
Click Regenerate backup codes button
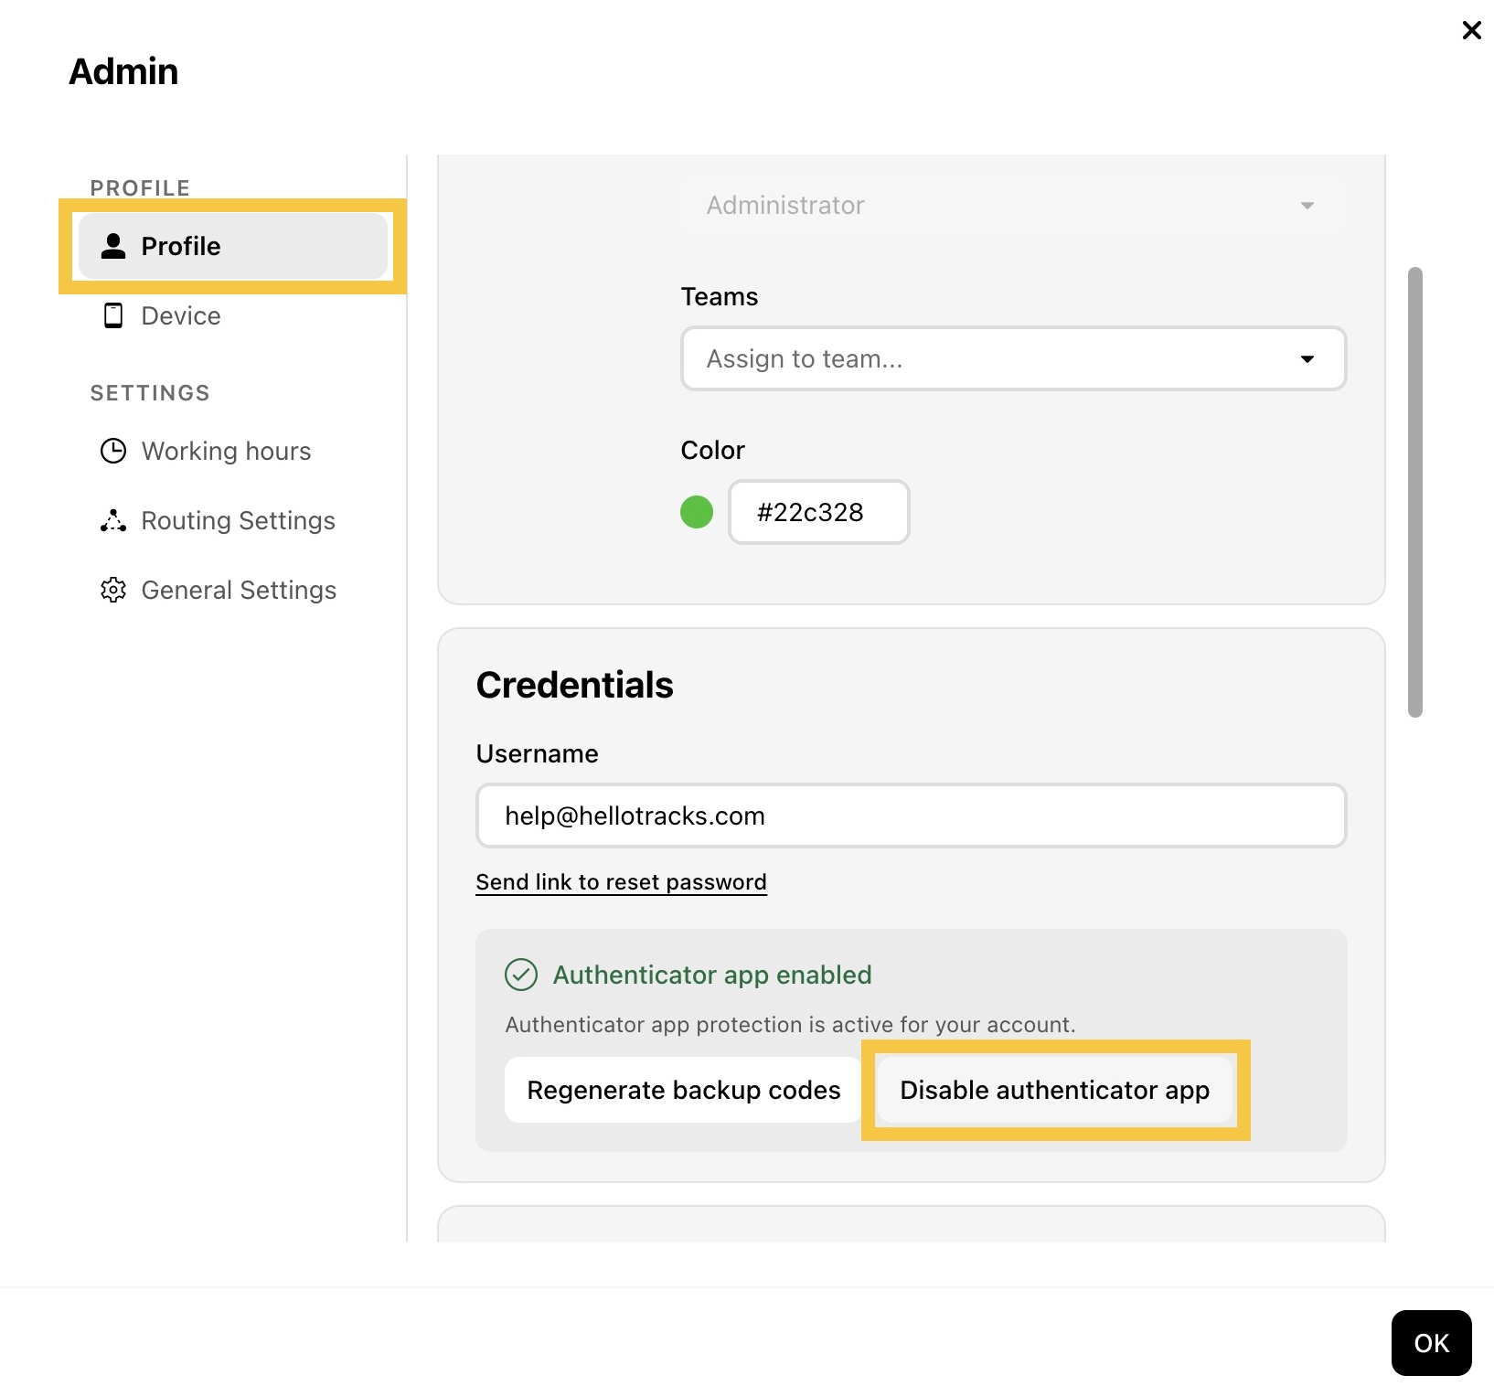click(684, 1090)
